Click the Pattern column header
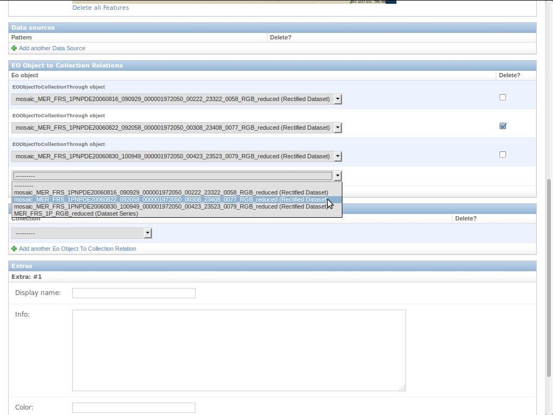The image size is (553, 415). pyautogui.click(x=22, y=37)
